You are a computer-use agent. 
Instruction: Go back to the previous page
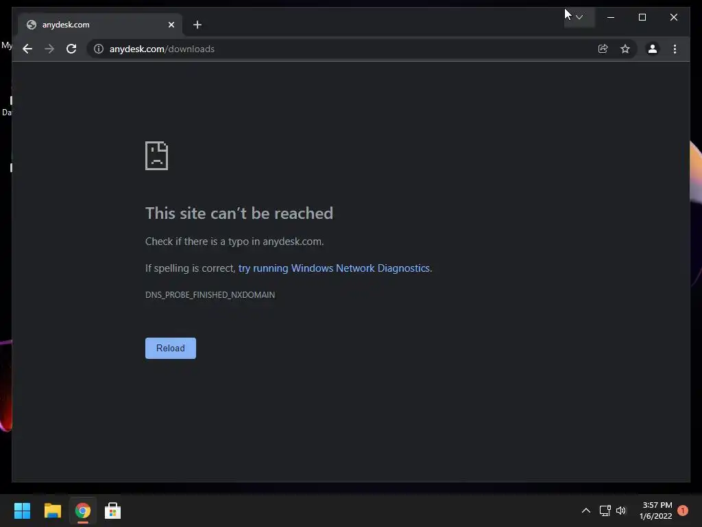coord(27,49)
